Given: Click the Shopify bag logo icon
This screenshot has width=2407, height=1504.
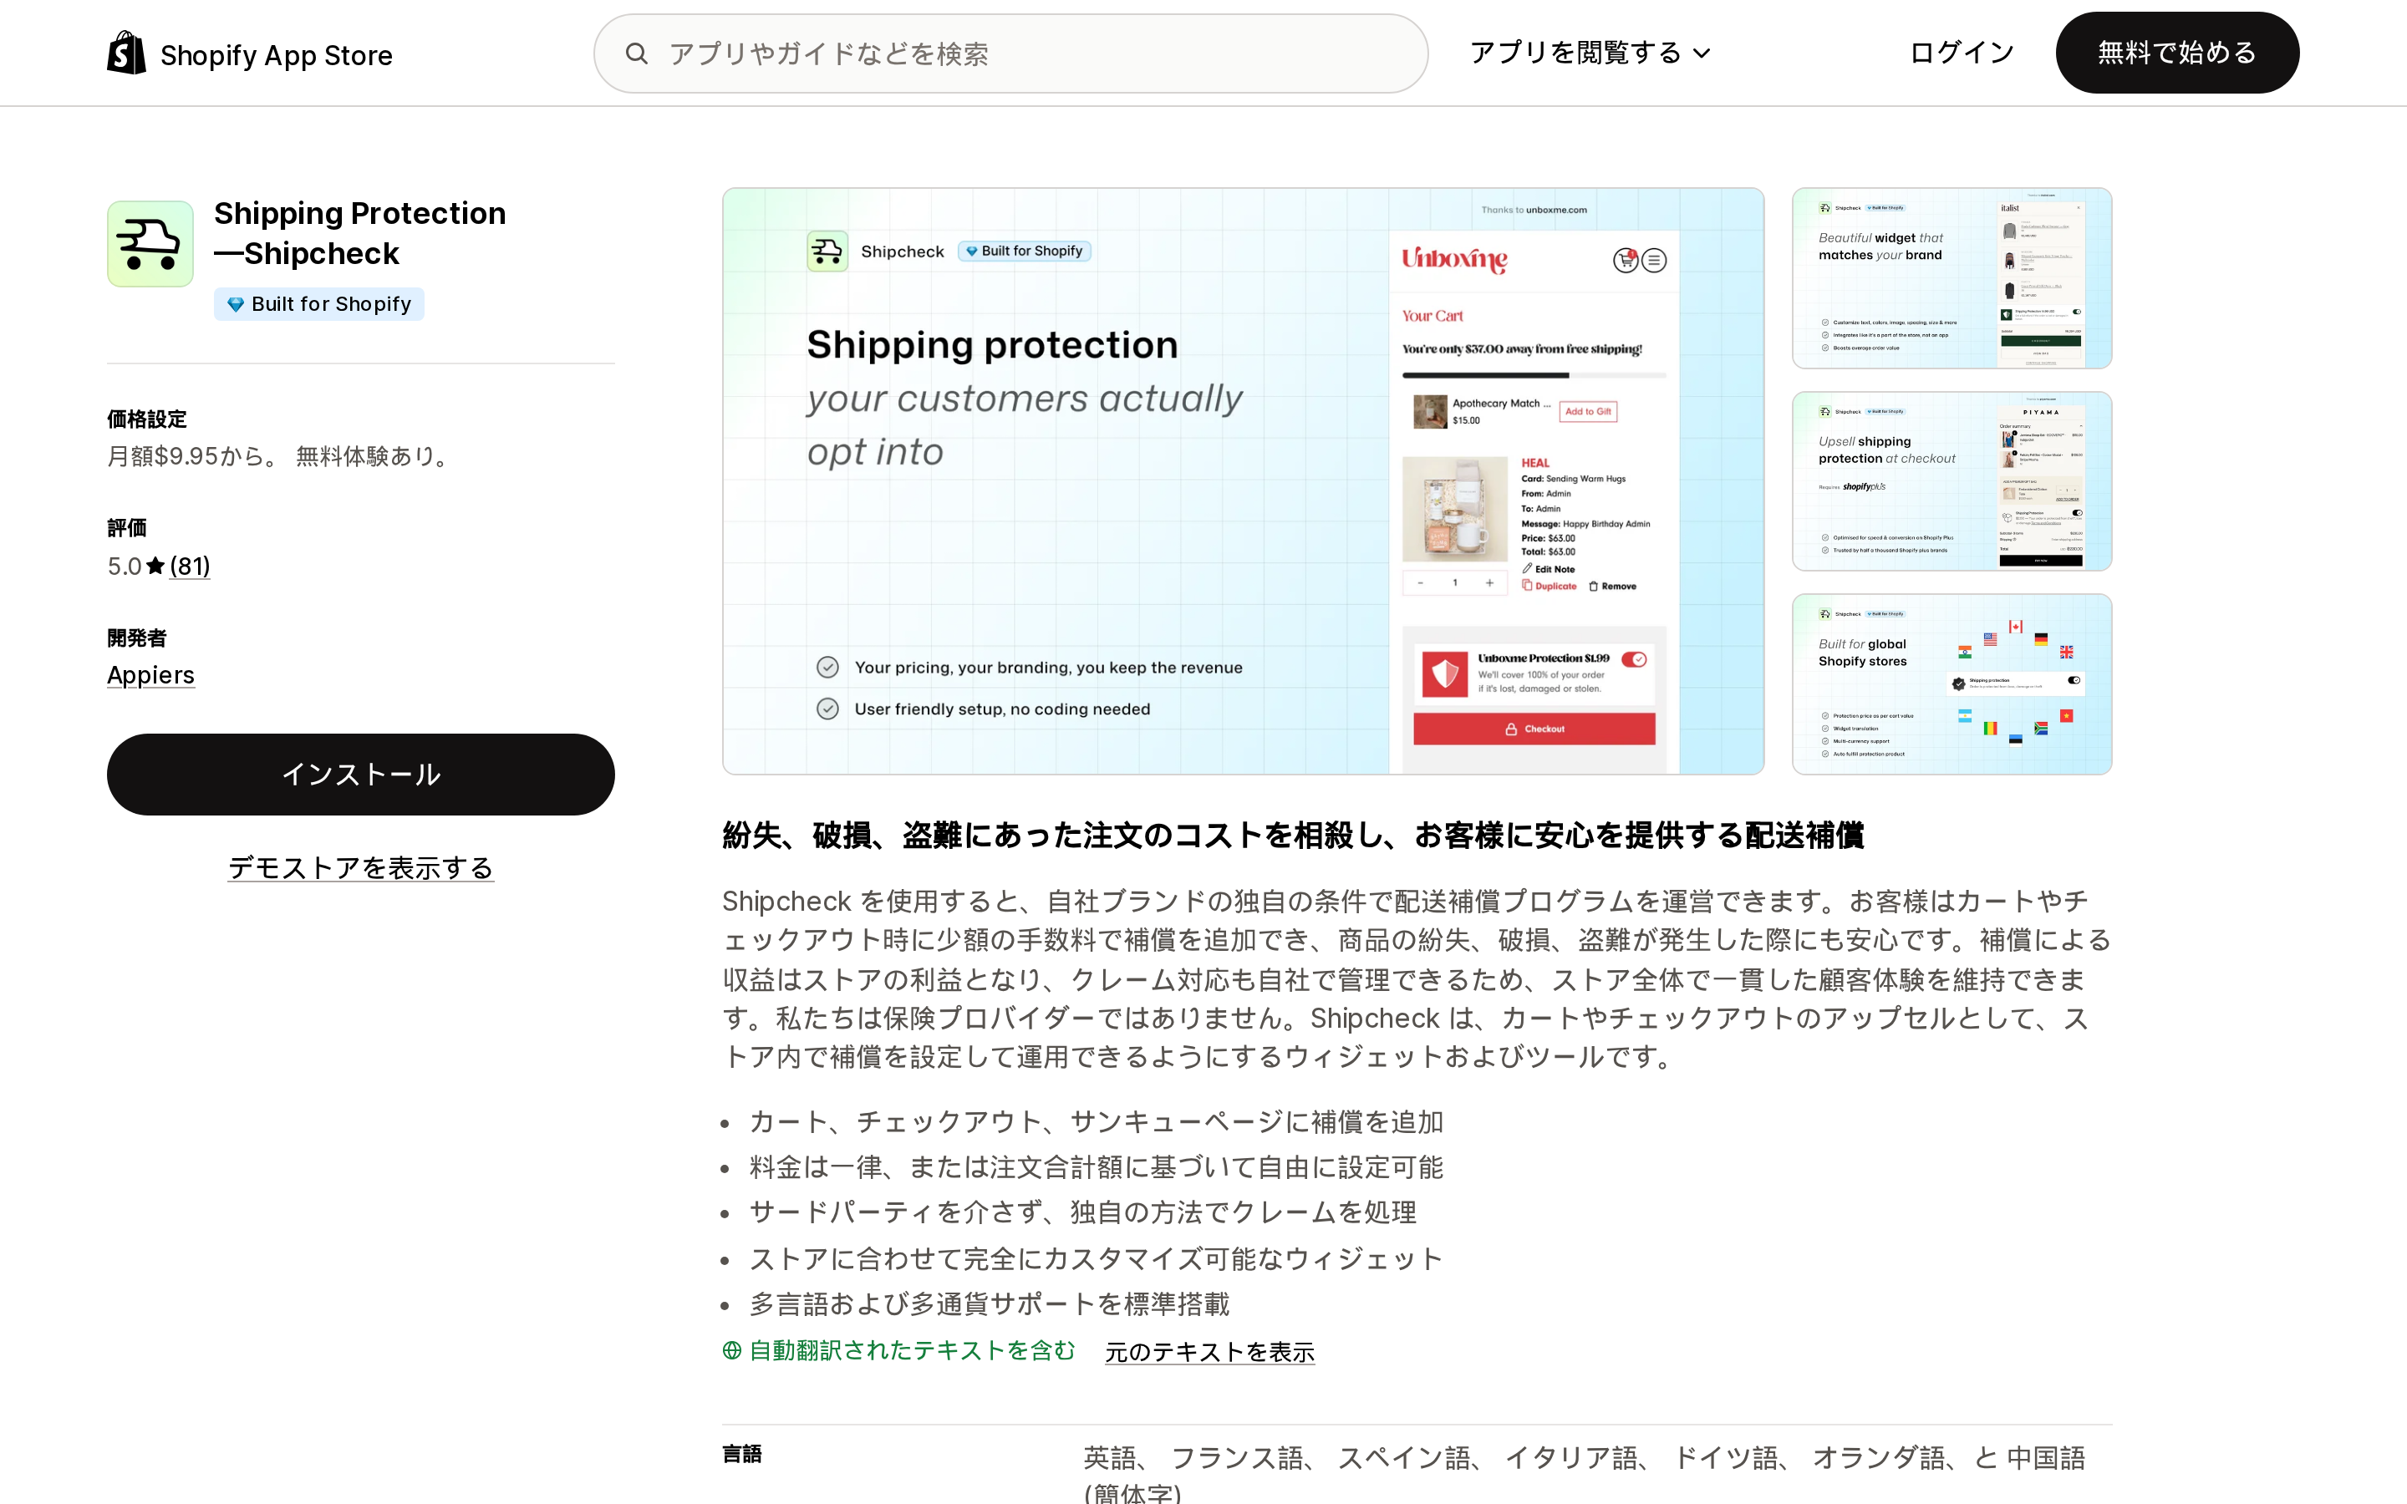Looking at the screenshot, I should [x=126, y=53].
